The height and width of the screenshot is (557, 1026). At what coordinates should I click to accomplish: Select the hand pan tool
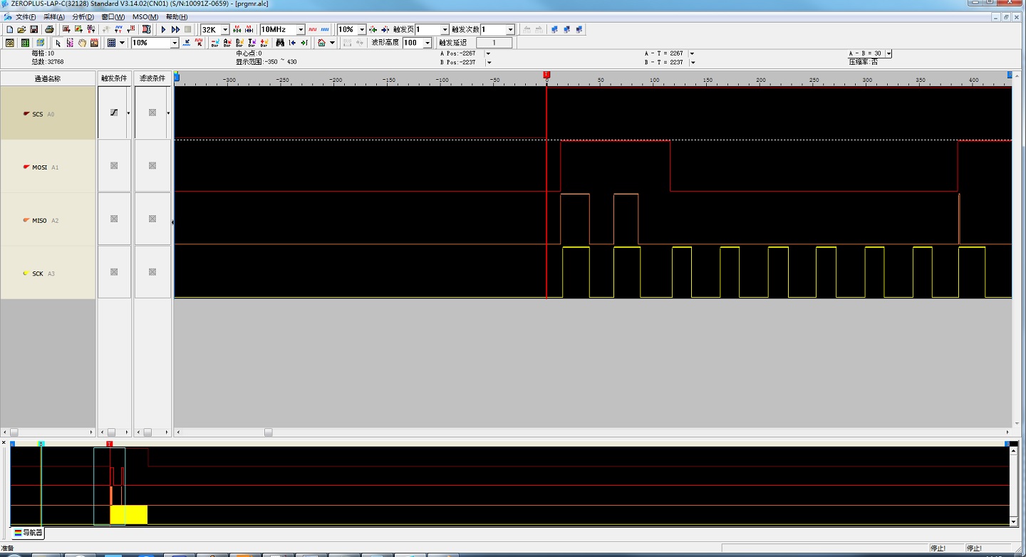(x=83, y=43)
